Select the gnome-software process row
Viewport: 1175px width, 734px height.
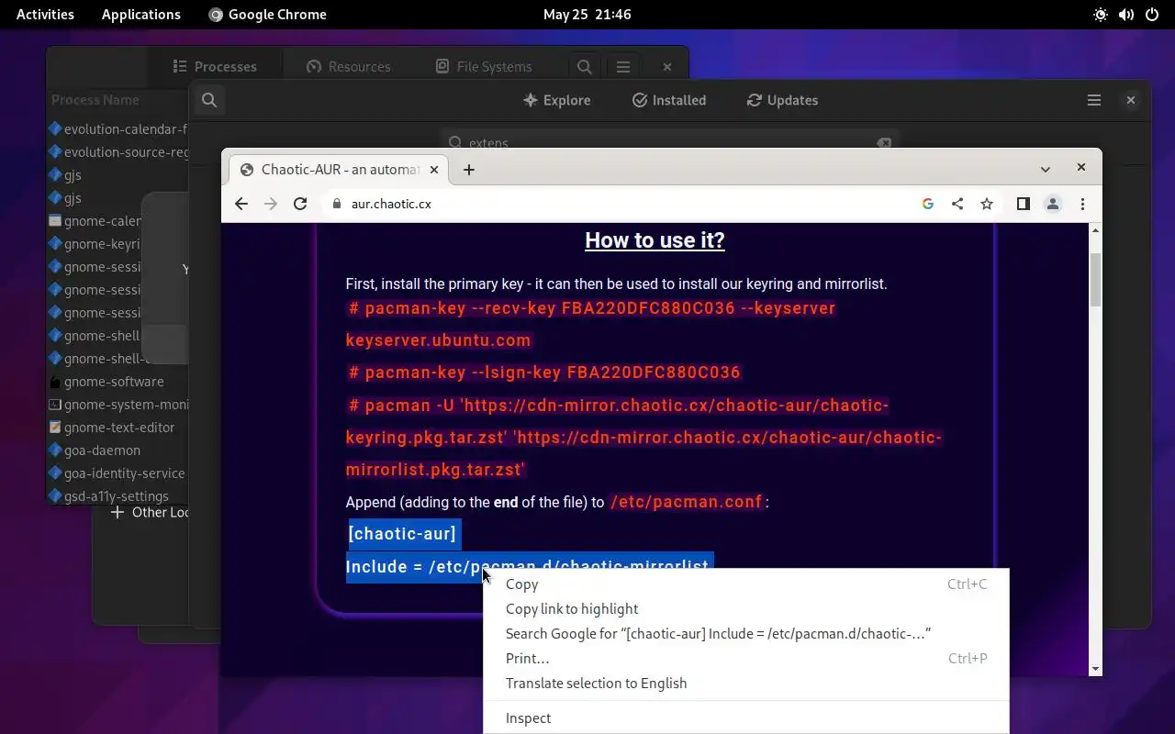coord(117,382)
